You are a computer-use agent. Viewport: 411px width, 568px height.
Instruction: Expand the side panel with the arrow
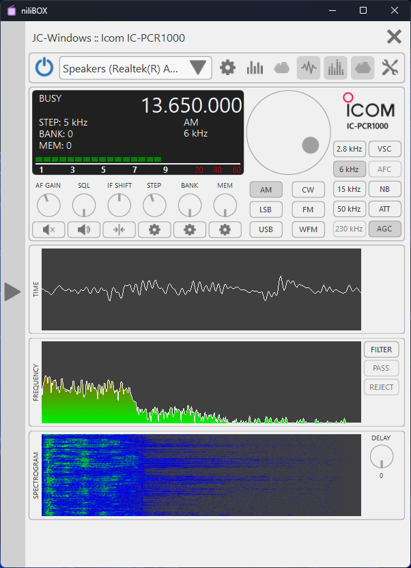coord(13,292)
